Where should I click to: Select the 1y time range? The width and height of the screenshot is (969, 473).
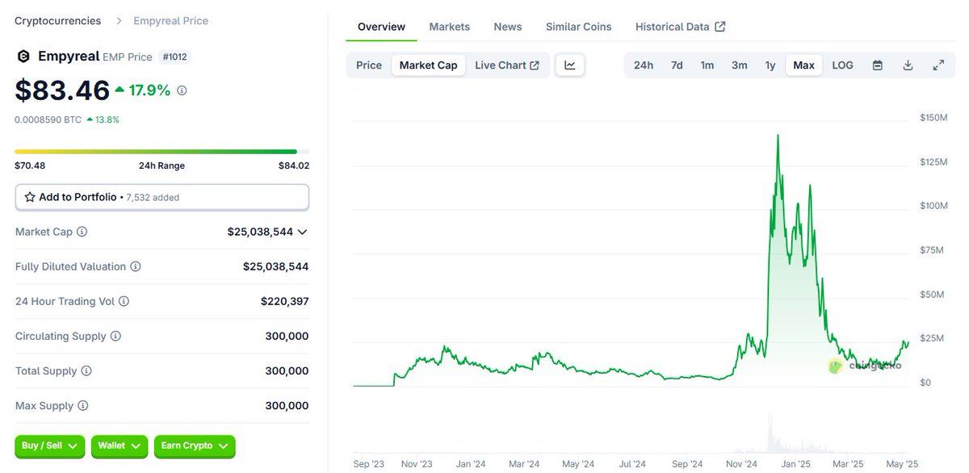tap(770, 65)
